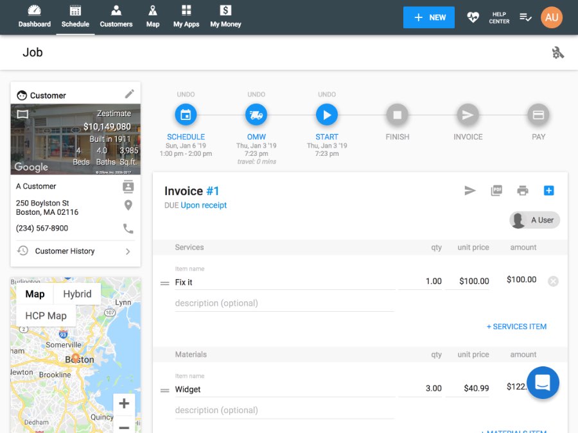Open the Map from the navigation bar
Screen dimensions: 578x433
pyautogui.click(x=153, y=16)
